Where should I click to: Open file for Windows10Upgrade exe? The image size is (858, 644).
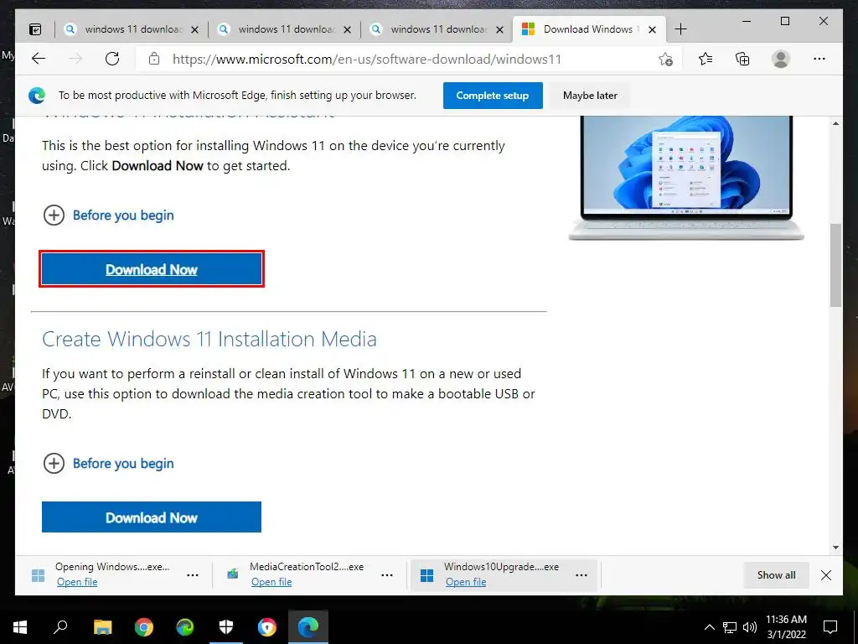466,582
